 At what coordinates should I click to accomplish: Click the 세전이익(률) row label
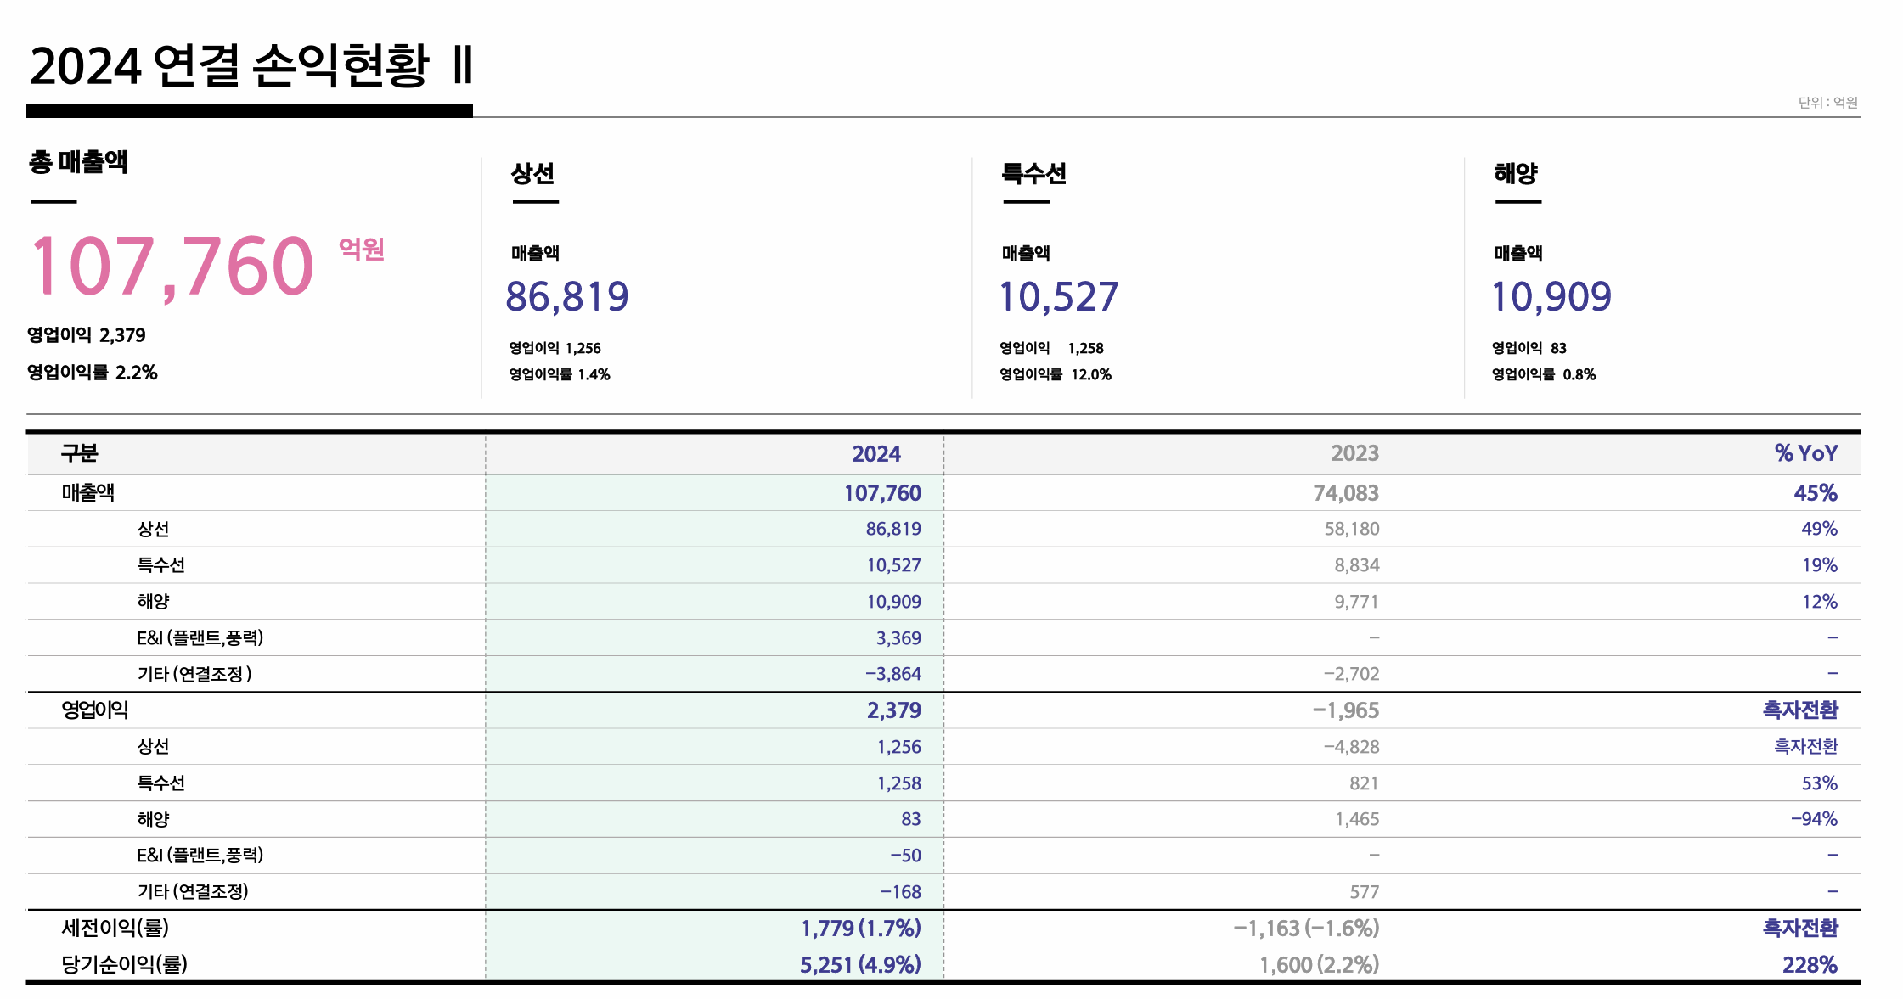[x=115, y=929]
